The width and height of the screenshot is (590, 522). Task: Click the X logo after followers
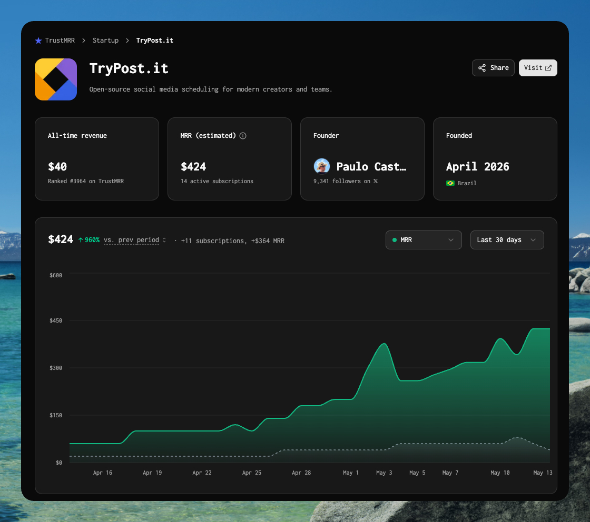click(376, 181)
